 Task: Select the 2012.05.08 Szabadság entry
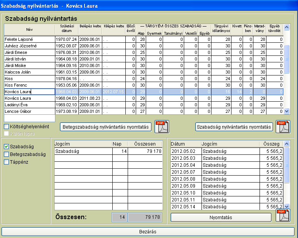pyautogui.click(x=227, y=179)
